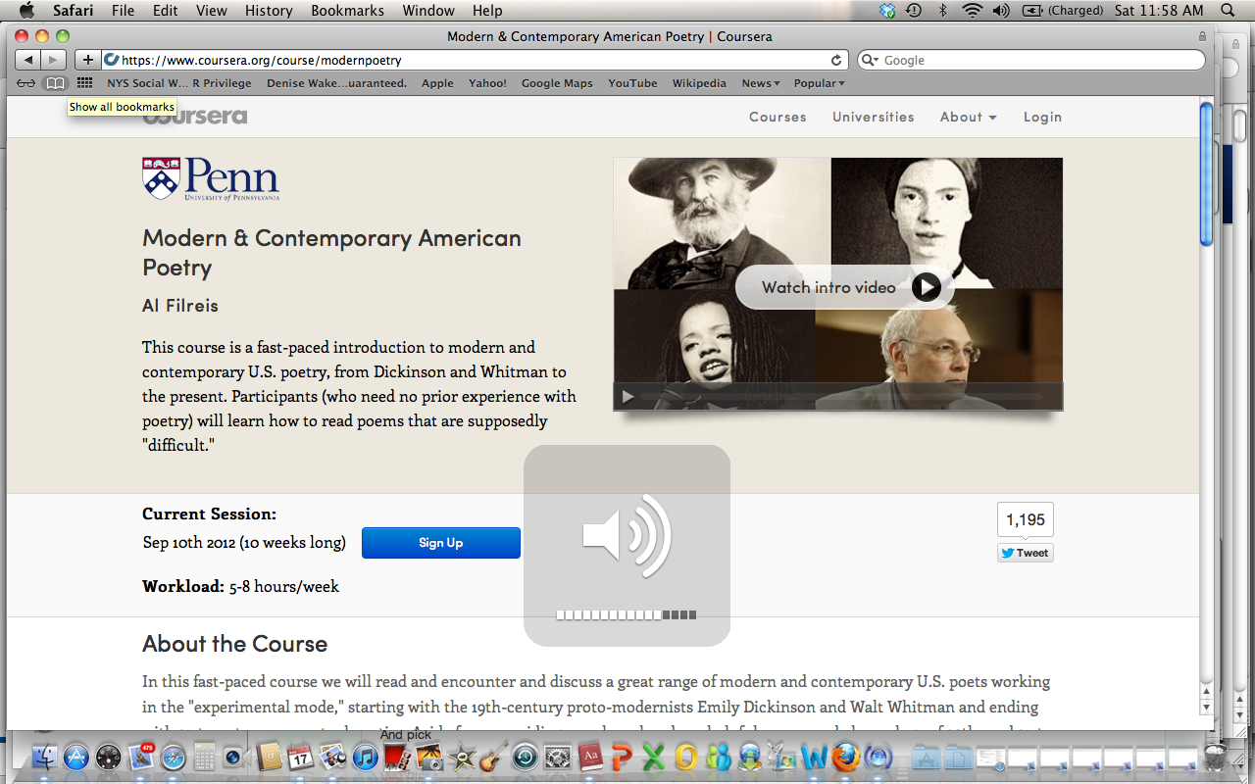Go forward with Safari's forward arrow
Screen dimensions: 1255x784
click(53, 60)
